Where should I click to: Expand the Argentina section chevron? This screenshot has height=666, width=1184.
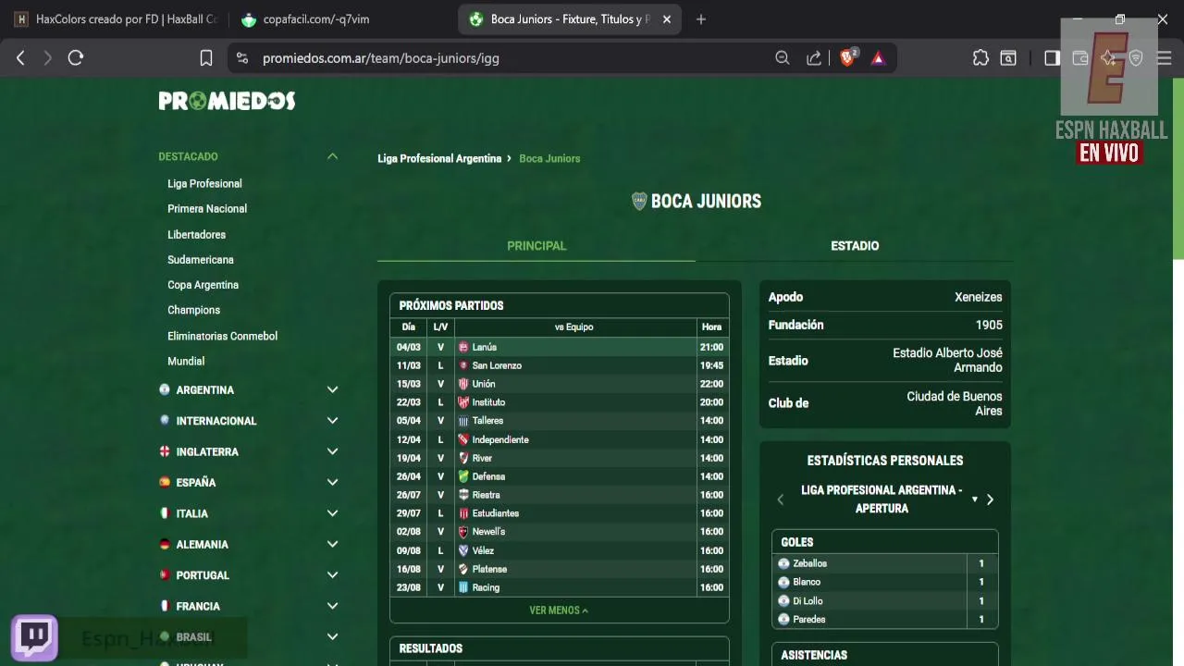(x=332, y=389)
